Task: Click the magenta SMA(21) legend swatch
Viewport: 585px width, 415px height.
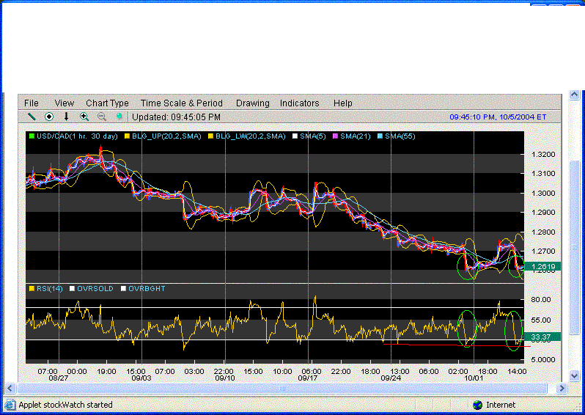Action: click(335, 136)
